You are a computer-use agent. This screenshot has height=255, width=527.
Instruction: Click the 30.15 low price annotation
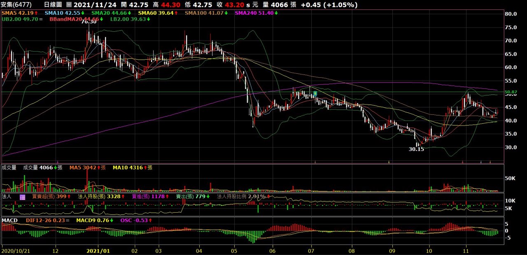416,149
